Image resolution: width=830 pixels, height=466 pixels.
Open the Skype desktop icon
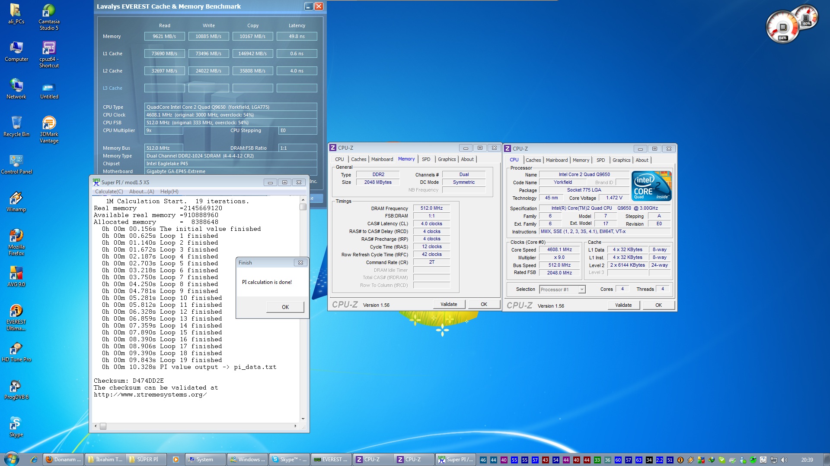(x=16, y=427)
